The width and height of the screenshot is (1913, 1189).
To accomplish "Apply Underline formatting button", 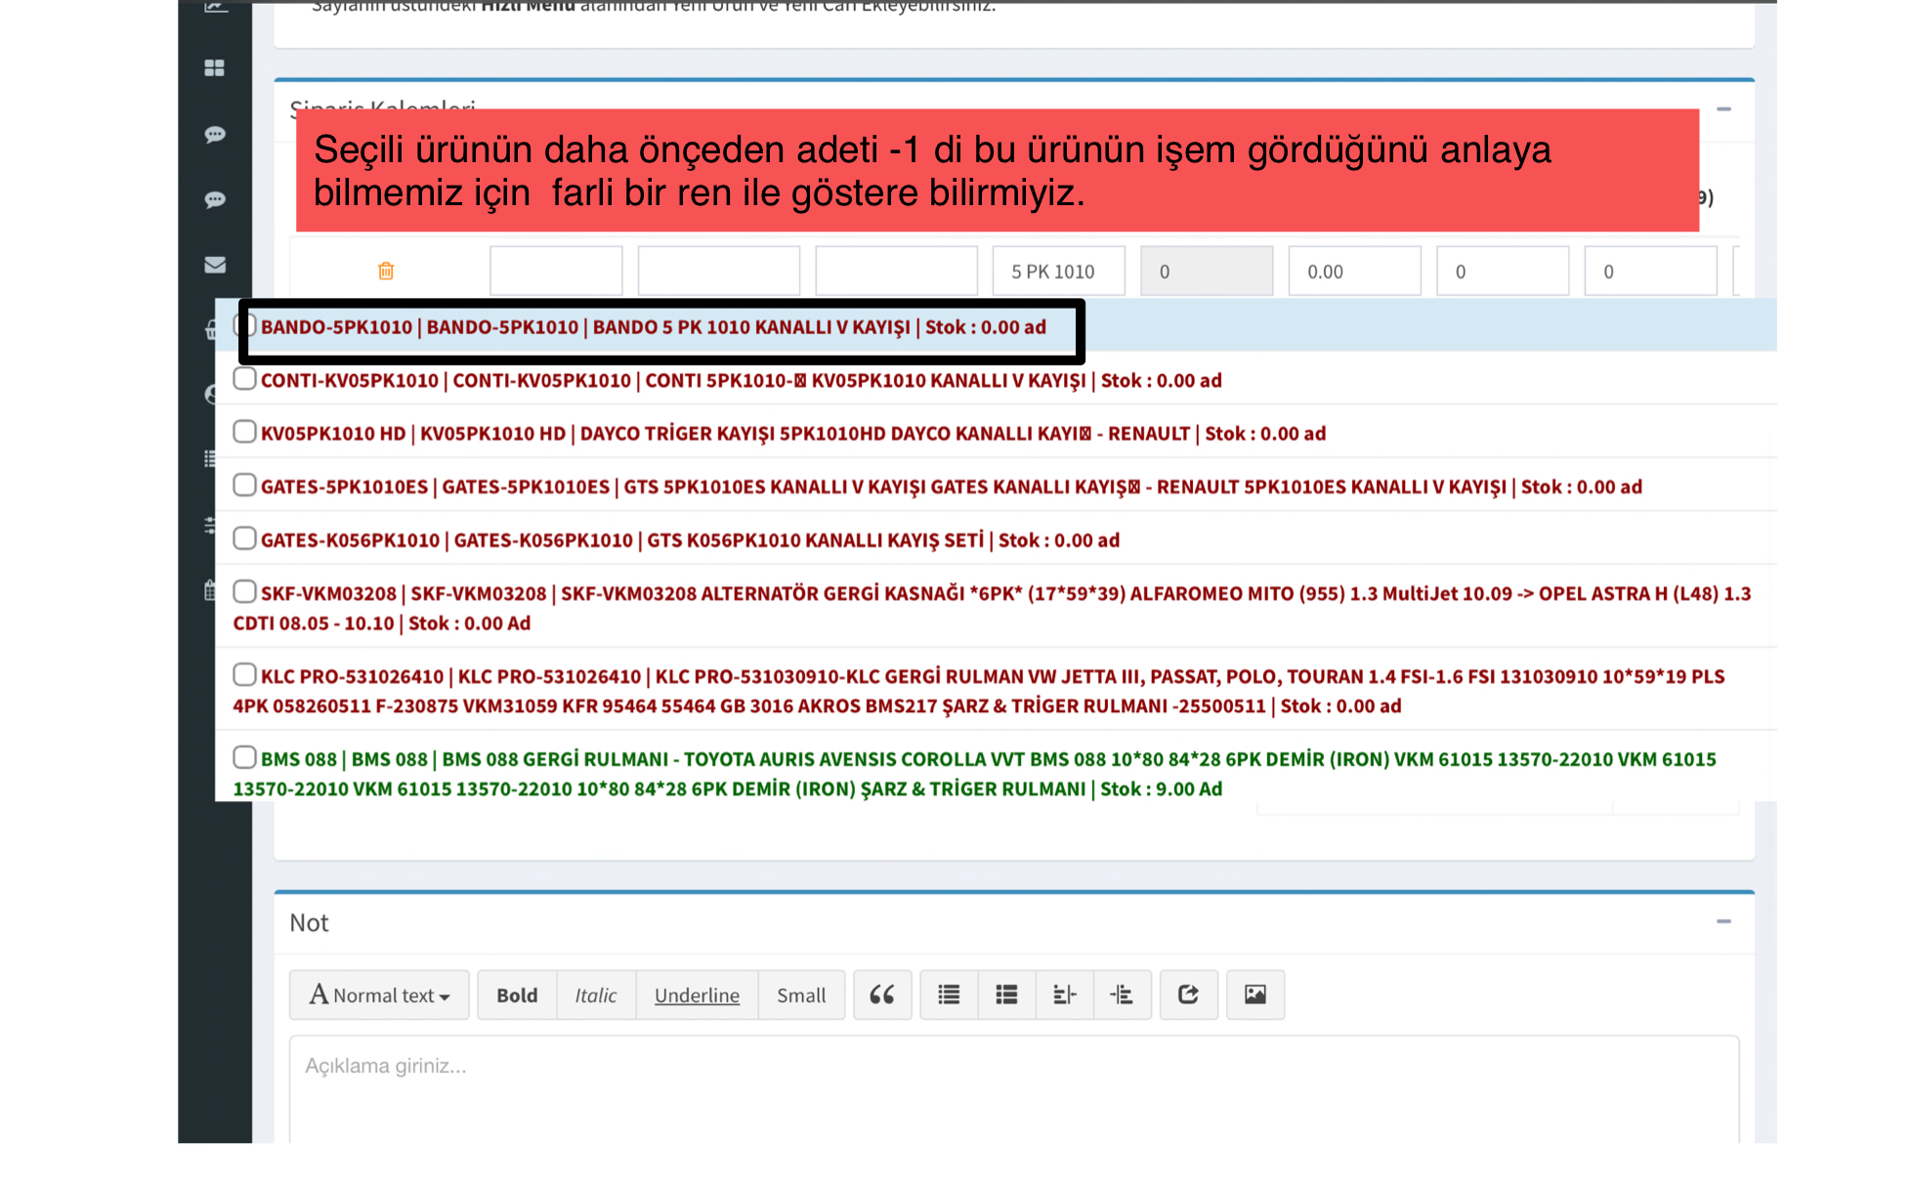I will [x=697, y=995].
